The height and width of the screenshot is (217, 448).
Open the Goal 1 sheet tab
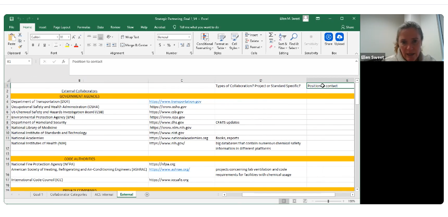pos(38,194)
